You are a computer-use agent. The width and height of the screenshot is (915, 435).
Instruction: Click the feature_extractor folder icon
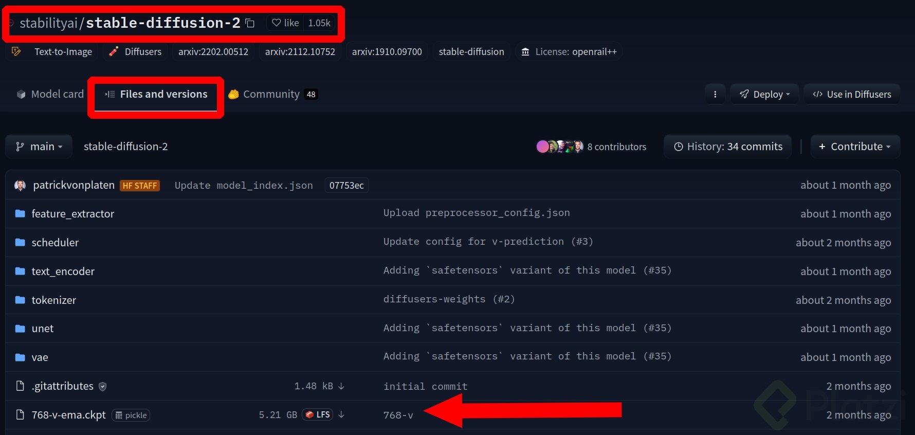[20, 213]
